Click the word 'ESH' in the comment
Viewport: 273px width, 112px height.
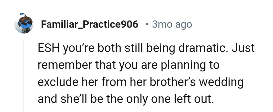tap(47, 48)
